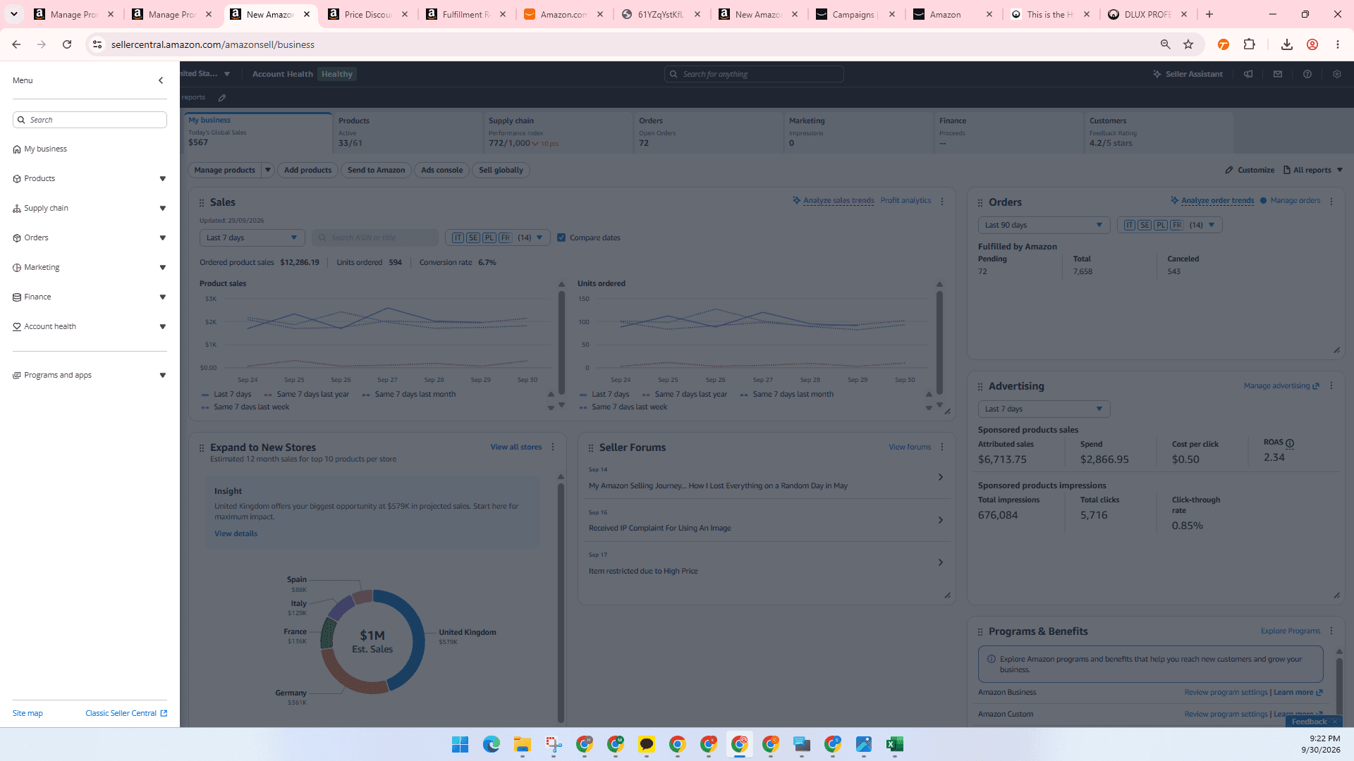
Task: Open the announcements megaphone icon
Action: 1248,74
